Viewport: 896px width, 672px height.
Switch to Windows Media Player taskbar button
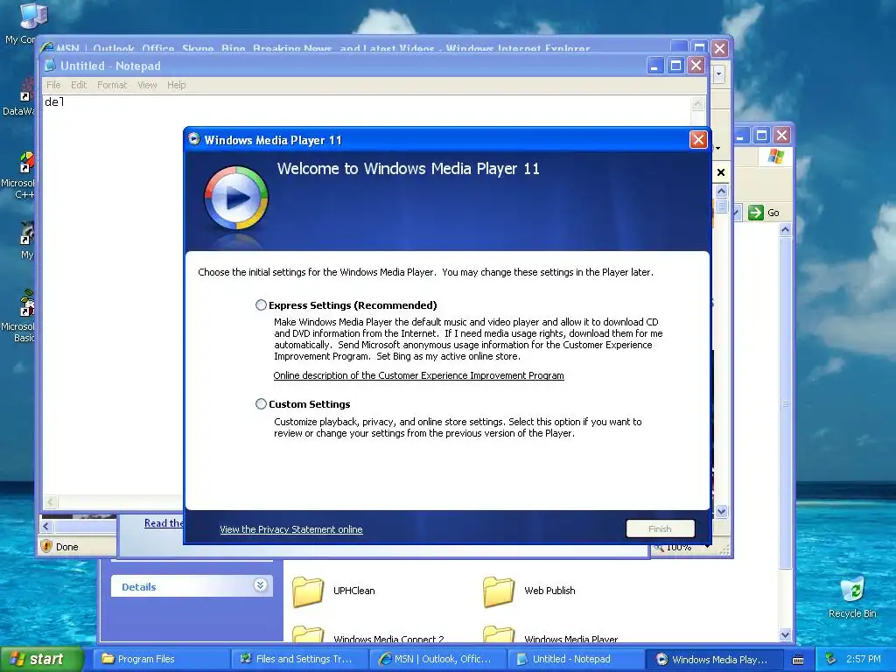click(714, 659)
